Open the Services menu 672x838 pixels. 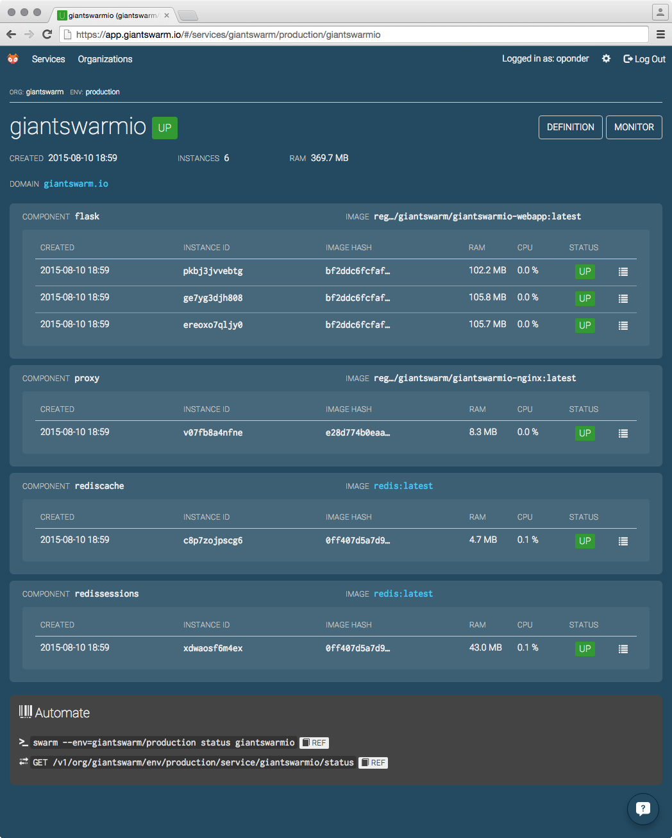pos(49,59)
